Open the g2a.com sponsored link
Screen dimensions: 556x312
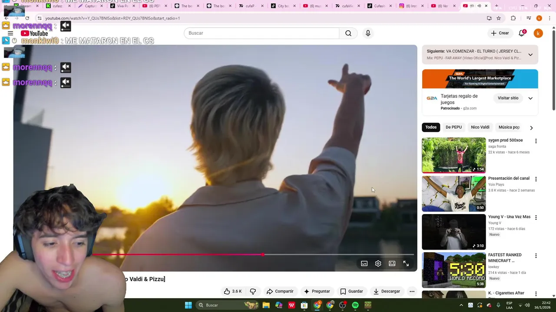[470, 108]
